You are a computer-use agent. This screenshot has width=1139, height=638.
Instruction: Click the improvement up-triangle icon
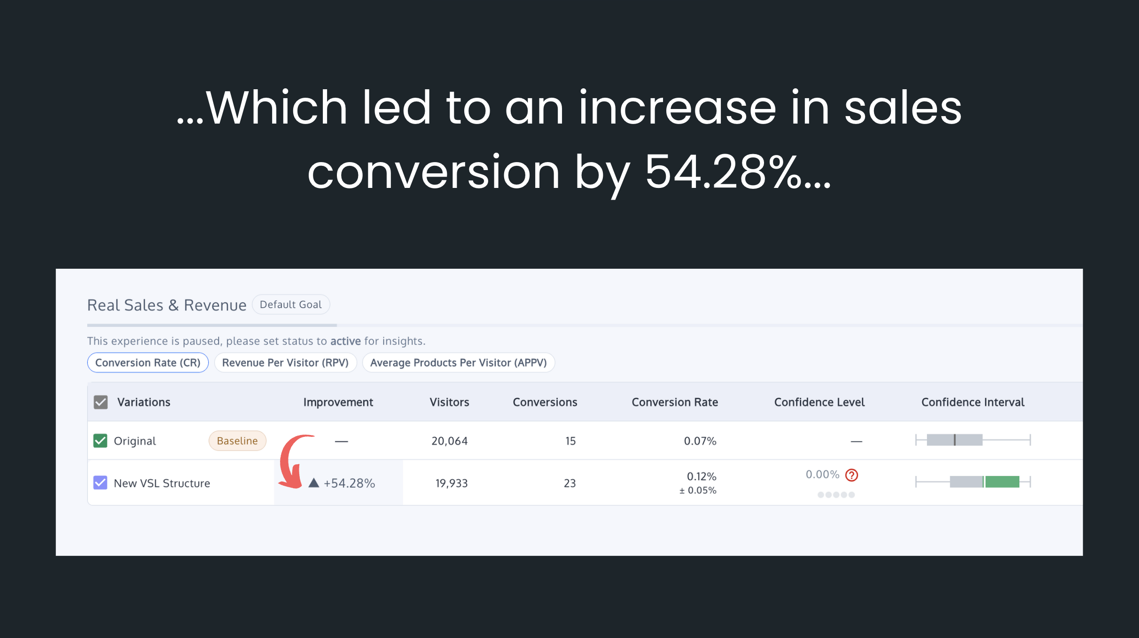(314, 482)
